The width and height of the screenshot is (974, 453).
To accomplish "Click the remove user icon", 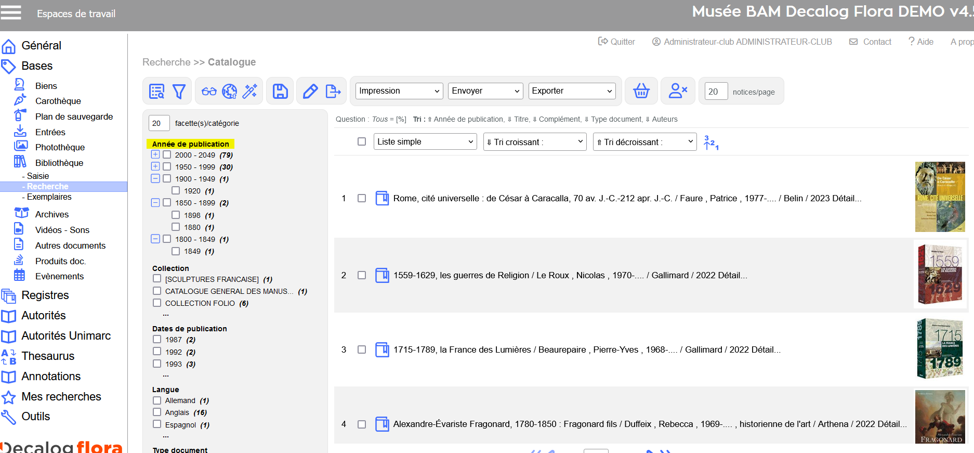I will 678,92.
